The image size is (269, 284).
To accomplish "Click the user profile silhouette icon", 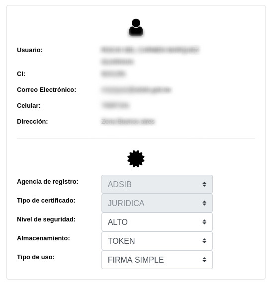I will point(136,27).
